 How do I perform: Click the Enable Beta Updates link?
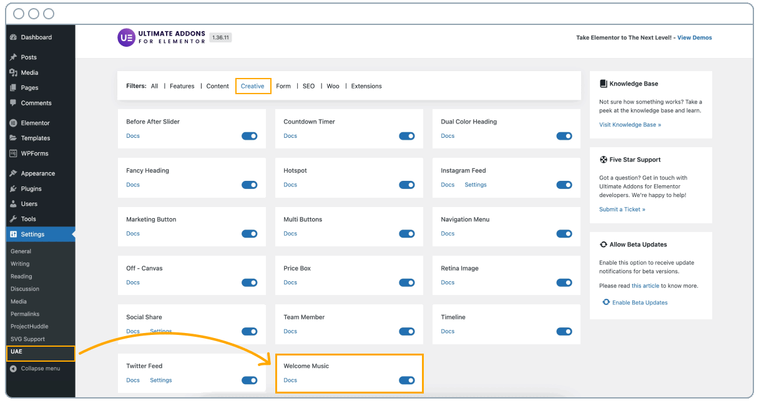point(640,302)
